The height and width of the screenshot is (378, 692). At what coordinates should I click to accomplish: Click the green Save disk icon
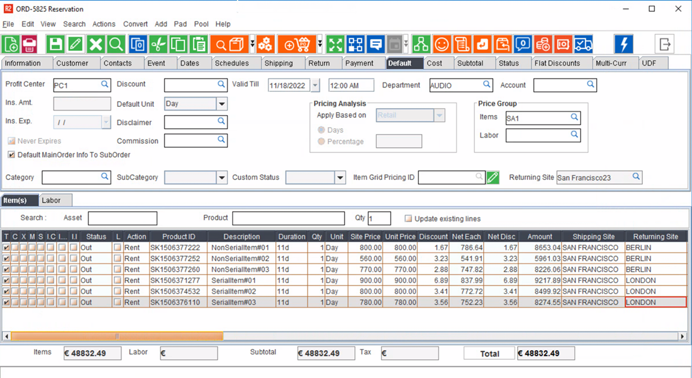pos(56,44)
